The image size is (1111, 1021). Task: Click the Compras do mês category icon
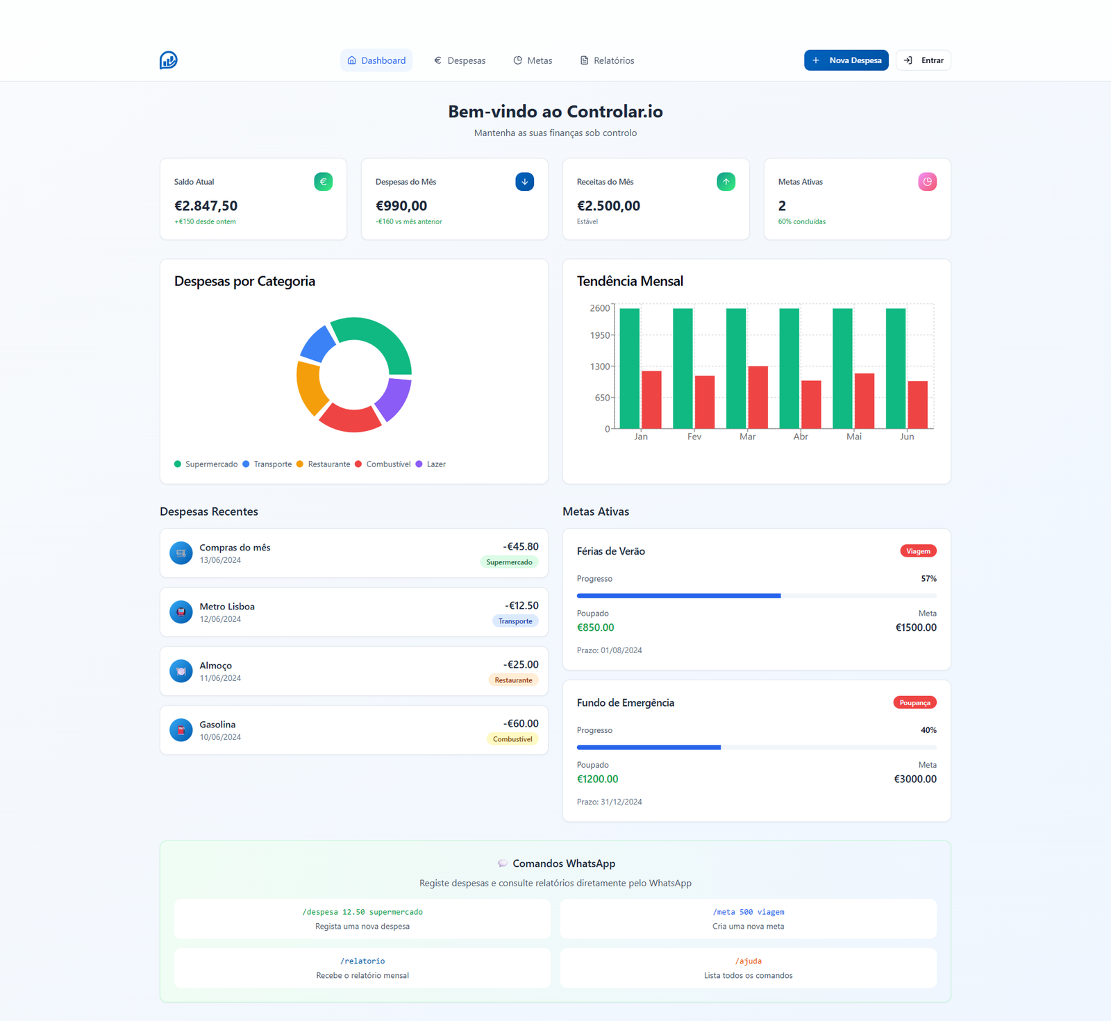[181, 553]
